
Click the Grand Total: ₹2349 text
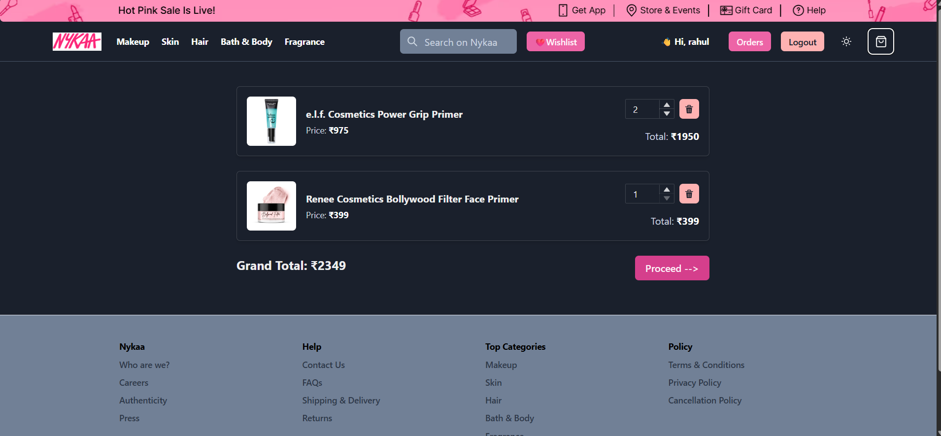click(291, 266)
